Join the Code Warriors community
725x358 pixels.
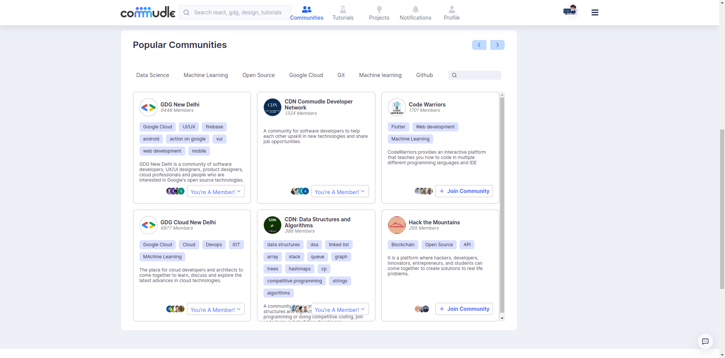pos(464,191)
